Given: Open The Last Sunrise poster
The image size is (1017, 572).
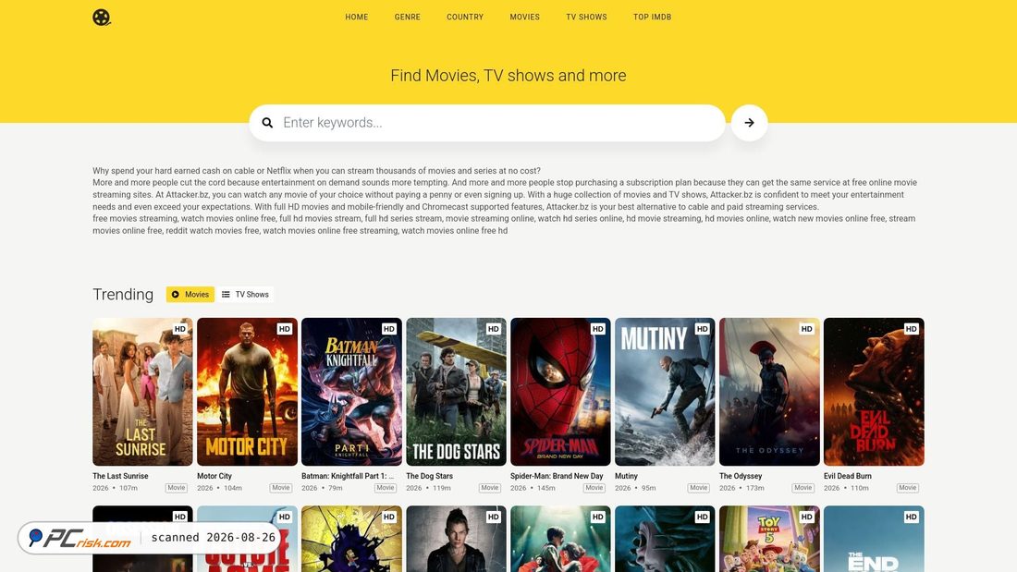Looking at the screenshot, I should point(142,392).
